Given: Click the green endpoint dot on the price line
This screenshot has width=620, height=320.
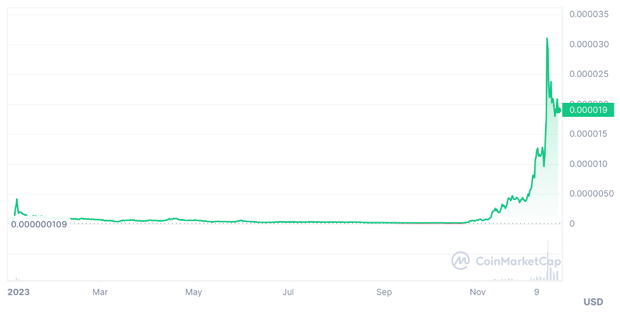Looking at the screenshot, I should [558, 110].
